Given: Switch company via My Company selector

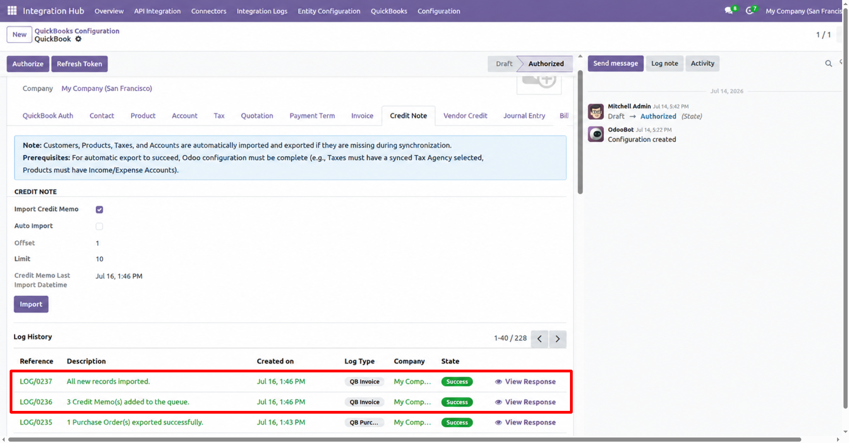Looking at the screenshot, I should click(804, 11).
